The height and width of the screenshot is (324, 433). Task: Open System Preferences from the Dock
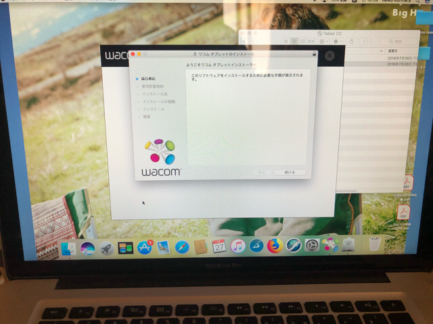[312, 244]
